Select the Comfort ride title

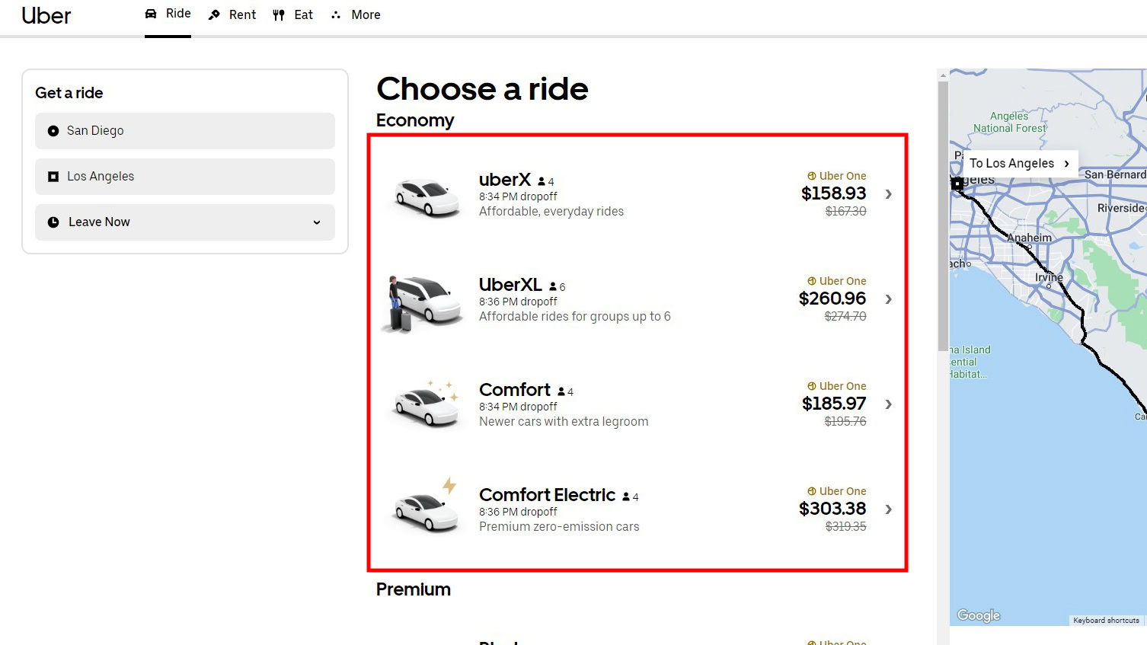tap(514, 390)
